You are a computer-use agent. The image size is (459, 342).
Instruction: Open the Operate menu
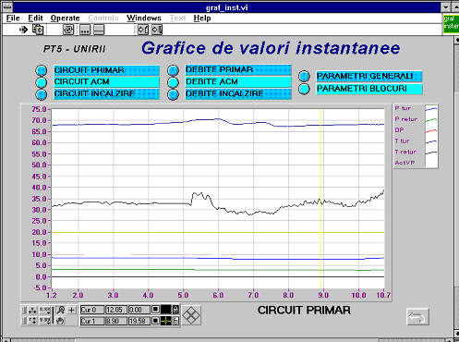pyautogui.click(x=65, y=18)
